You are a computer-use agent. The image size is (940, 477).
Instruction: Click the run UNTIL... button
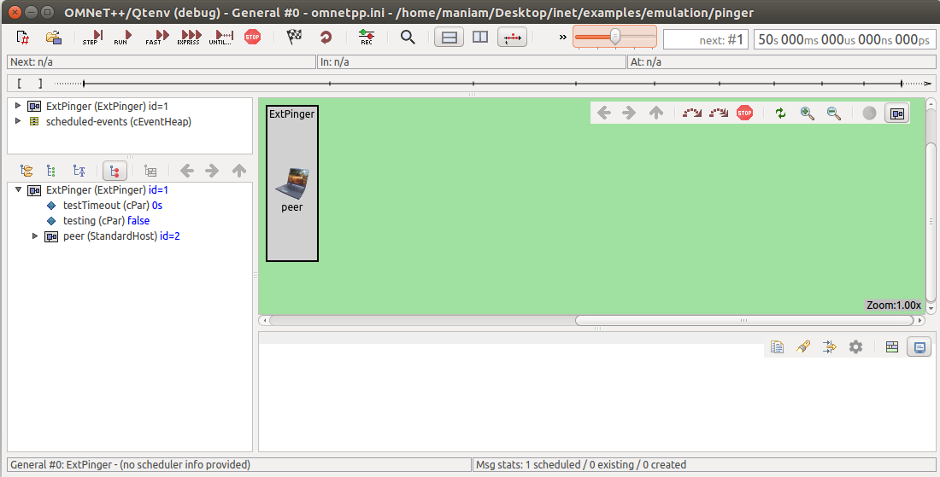point(222,38)
